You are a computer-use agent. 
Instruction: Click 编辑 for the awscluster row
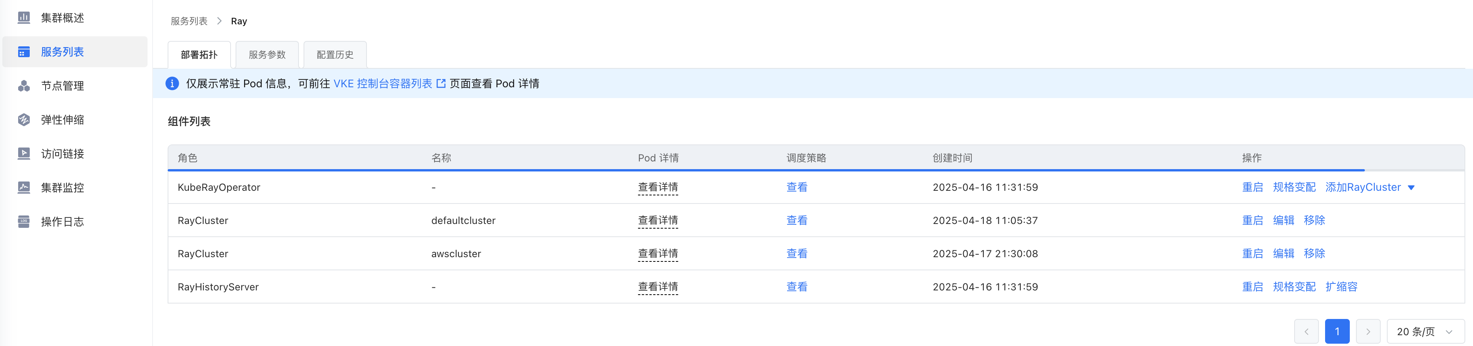click(x=1283, y=254)
